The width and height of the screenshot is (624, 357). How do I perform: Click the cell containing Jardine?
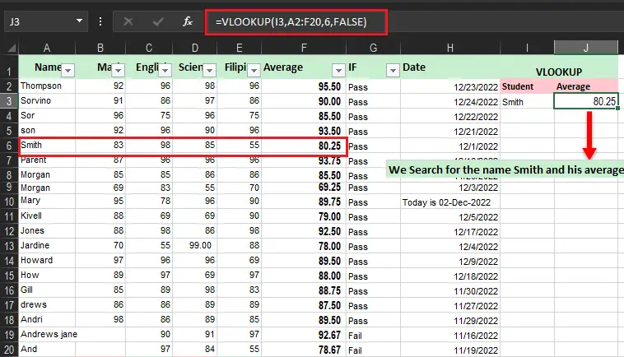point(47,245)
